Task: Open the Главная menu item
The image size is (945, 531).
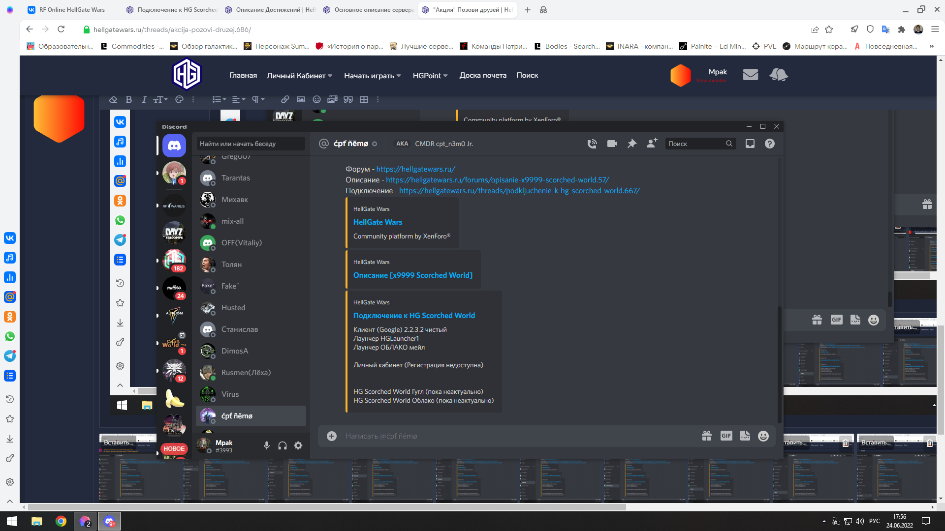Action: click(x=243, y=75)
